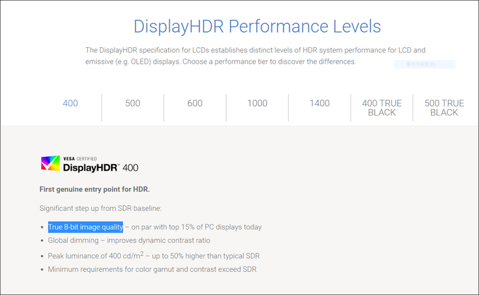Click 'on par with top 15% of PC displays today'

(196, 227)
